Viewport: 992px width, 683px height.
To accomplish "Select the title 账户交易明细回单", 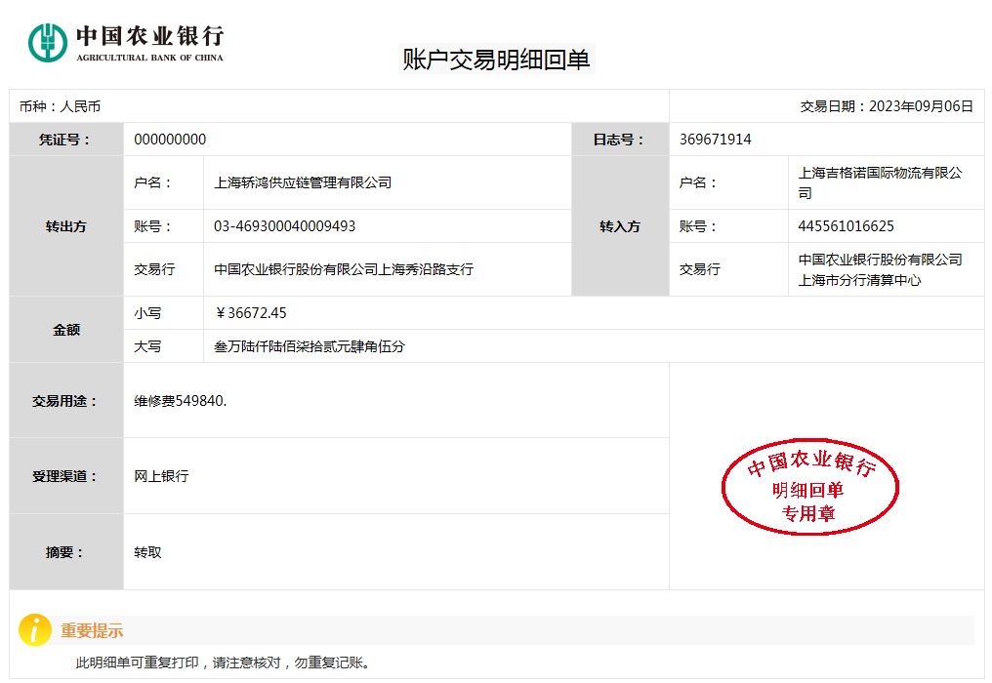I will pos(497,60).
